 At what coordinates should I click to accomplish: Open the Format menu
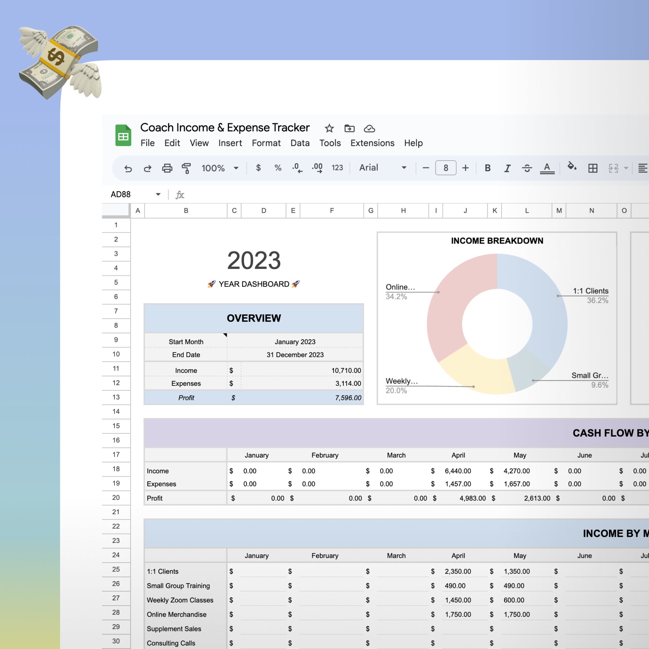tap(266, 143)
